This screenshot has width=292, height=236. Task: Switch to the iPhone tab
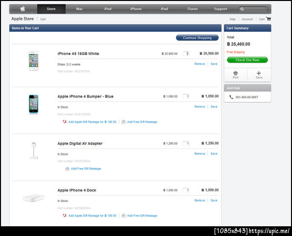(x=136, y=9)
